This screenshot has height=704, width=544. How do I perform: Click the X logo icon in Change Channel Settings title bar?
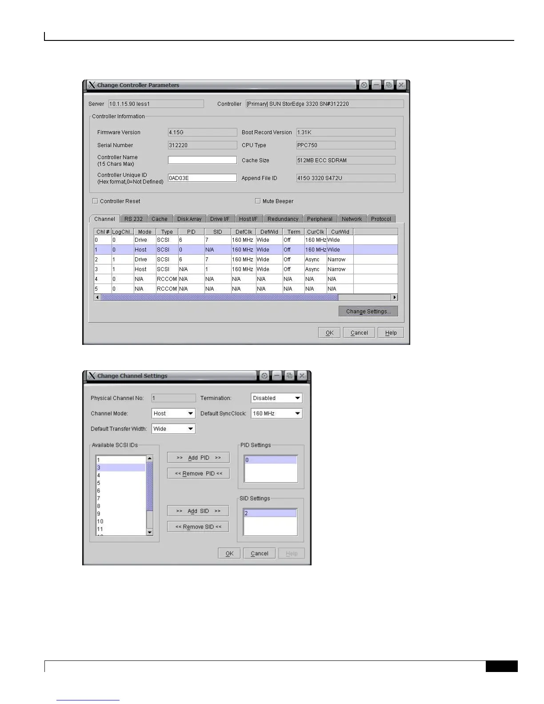pos(92,376)
